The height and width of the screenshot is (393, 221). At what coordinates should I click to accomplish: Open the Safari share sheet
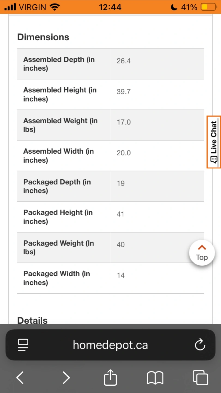[110, 378]
